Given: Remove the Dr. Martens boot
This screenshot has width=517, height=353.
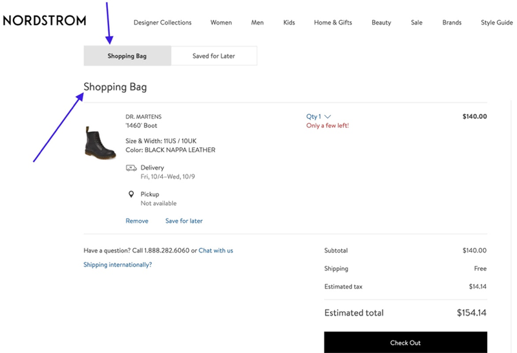Looking at the screenshot, I should pyautogui.click(x=137, y=221).
